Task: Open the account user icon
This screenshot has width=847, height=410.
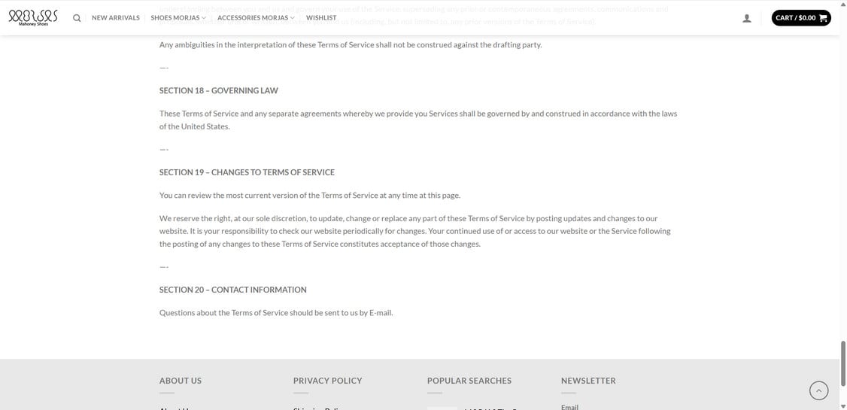Action: coord(746,18)
